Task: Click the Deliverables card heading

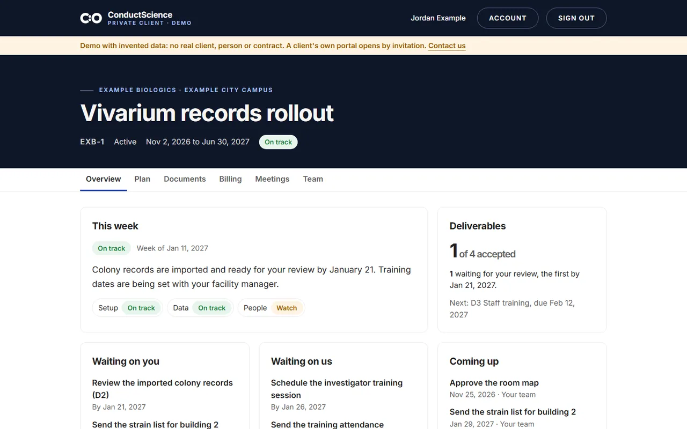Action: click(x=478, y=226)
